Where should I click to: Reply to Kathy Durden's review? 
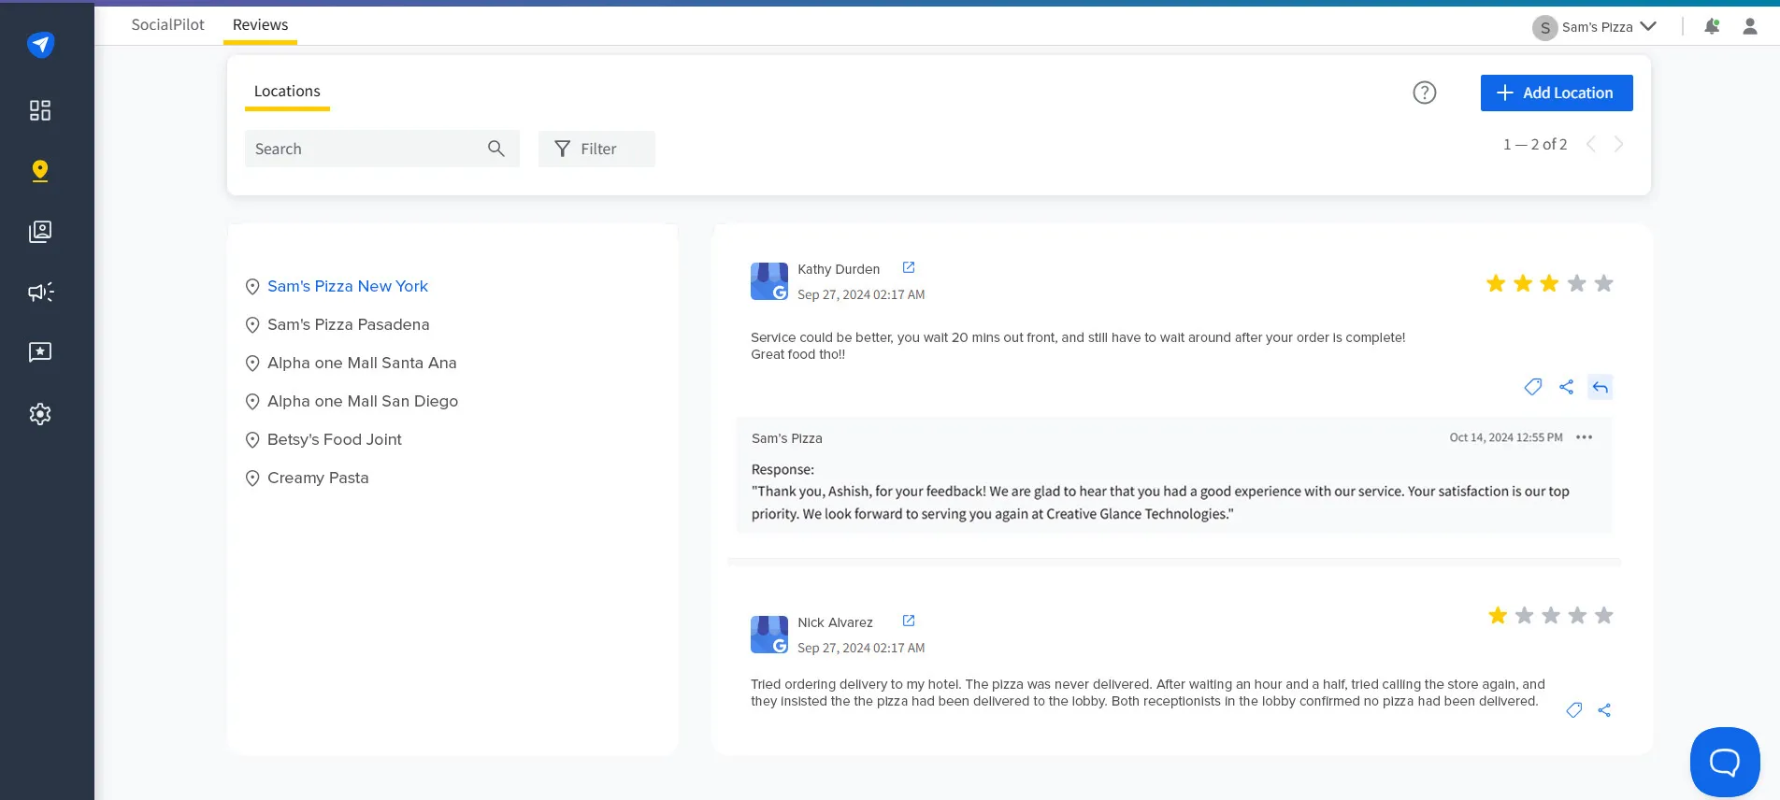pyautogui.click(x=1601, y=387)
